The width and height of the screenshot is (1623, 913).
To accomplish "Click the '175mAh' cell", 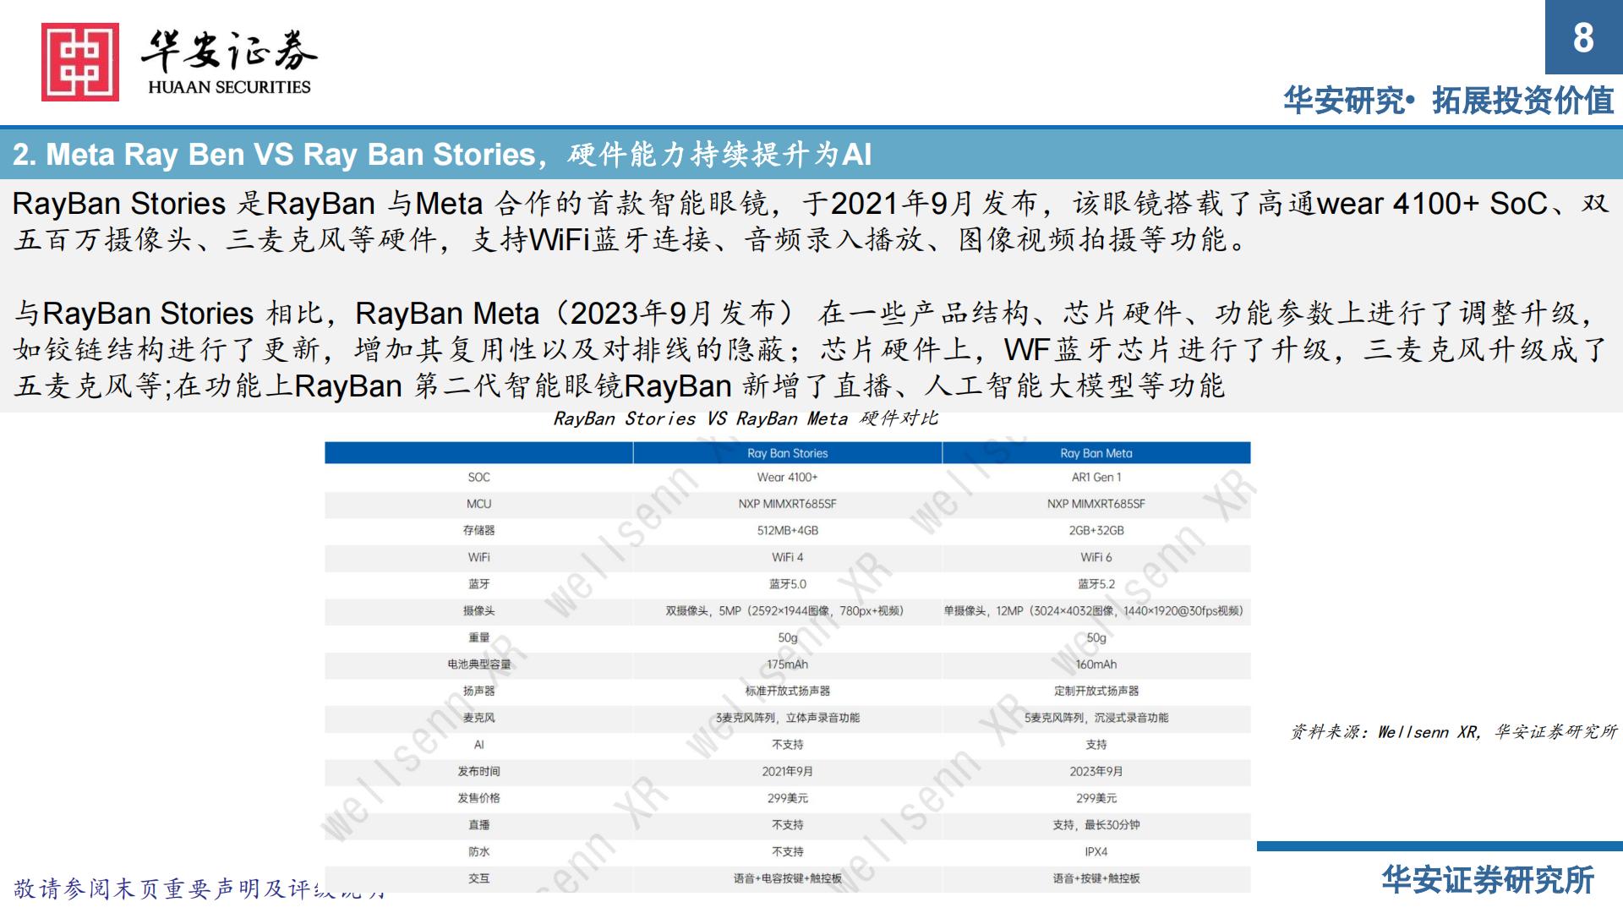I will coord(788,664).
